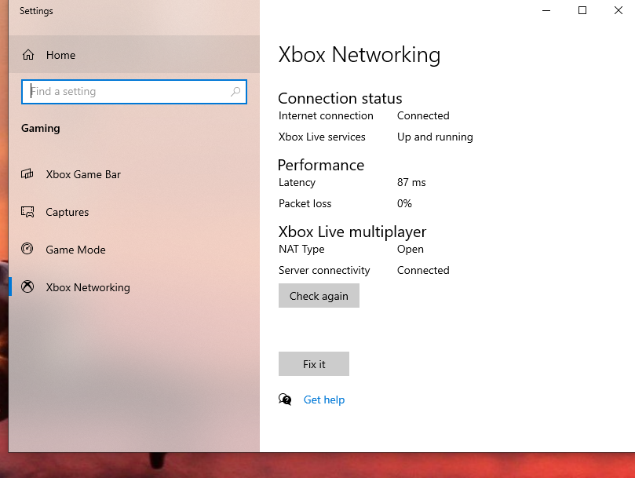This screenshot has width=635, height=478.
Task: Click the Up and running status
Action: (x=435, y=137)
